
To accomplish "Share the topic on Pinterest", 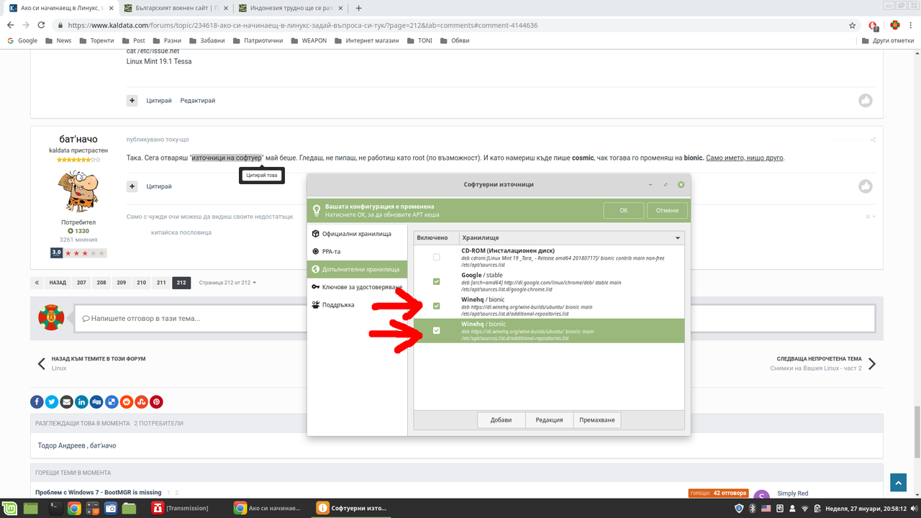I will click(156, 401).
